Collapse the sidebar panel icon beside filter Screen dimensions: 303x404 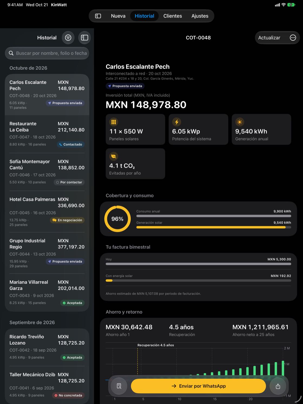coord(85,38)
